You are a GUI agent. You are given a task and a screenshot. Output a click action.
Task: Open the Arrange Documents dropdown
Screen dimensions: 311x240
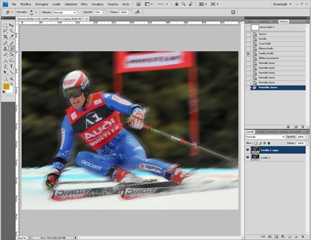click(203, 4)
